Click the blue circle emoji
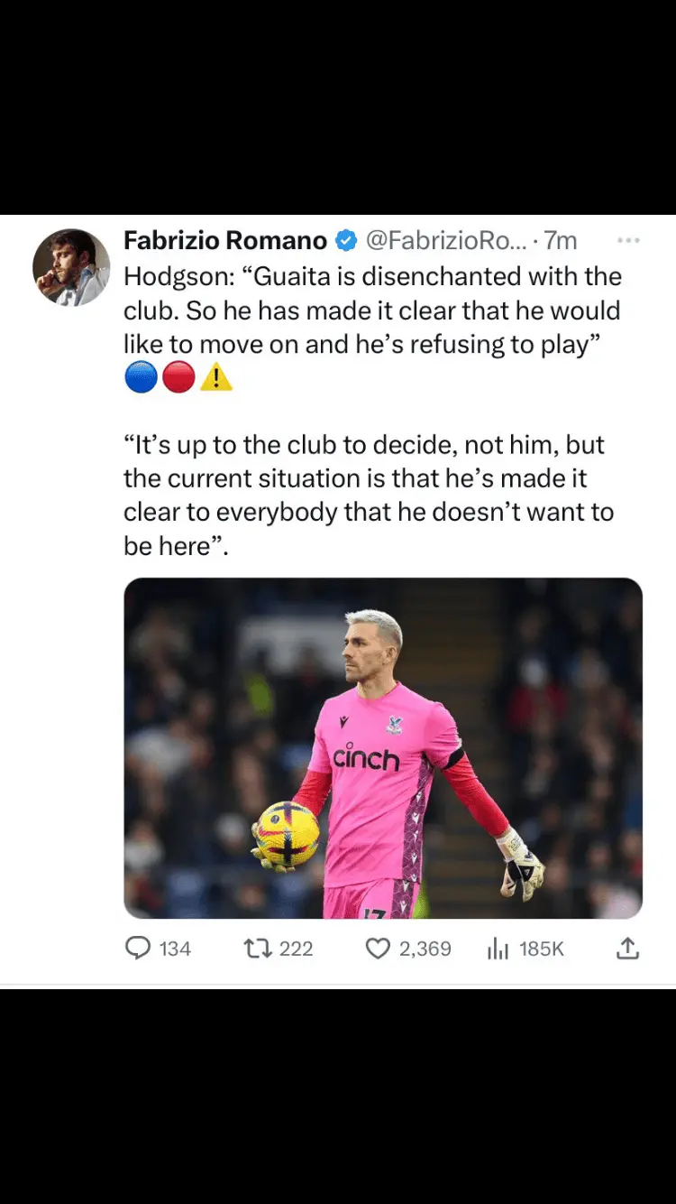The width and height of the screenshot is (676, 1204). coord(142,376)
